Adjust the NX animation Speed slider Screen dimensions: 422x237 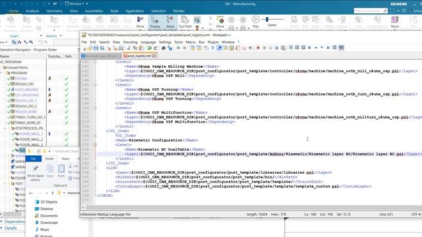267,19
